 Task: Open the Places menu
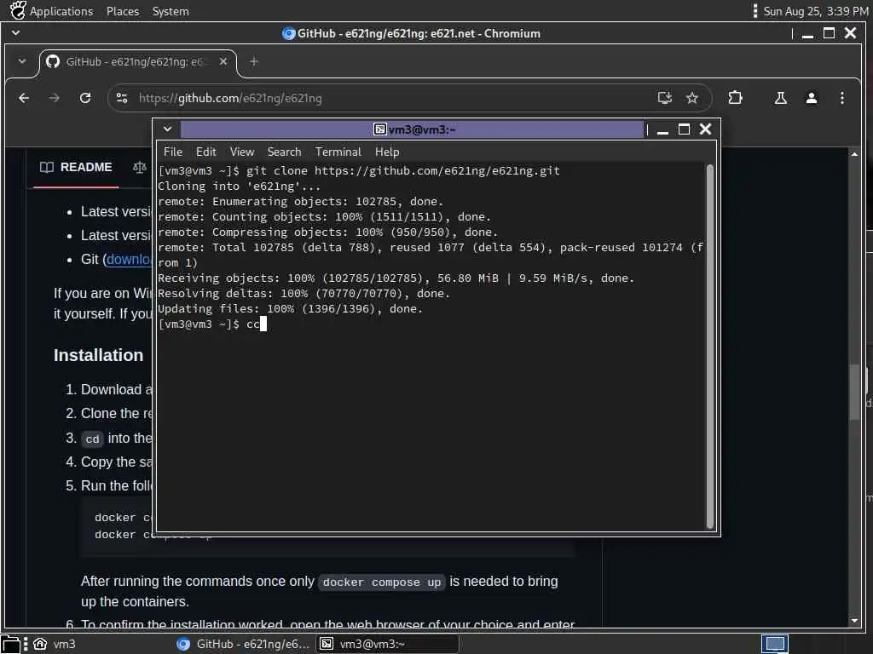(x=123, y=11)
